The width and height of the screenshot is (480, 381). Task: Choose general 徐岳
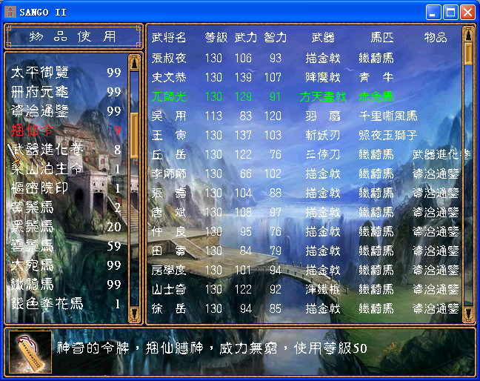[x=169, y=309]
